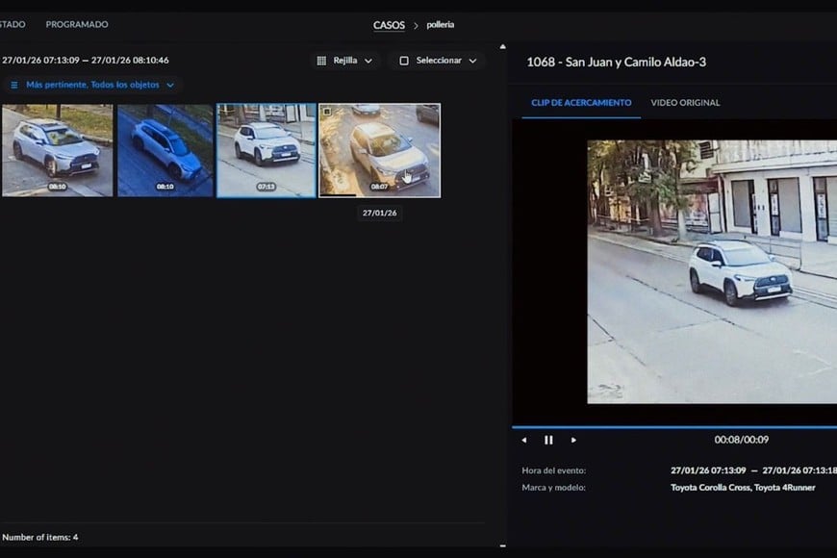Open the polleria case link
The width and height of the screenshot is (837, 558).
pyautogui.click(x=440, y=25)
